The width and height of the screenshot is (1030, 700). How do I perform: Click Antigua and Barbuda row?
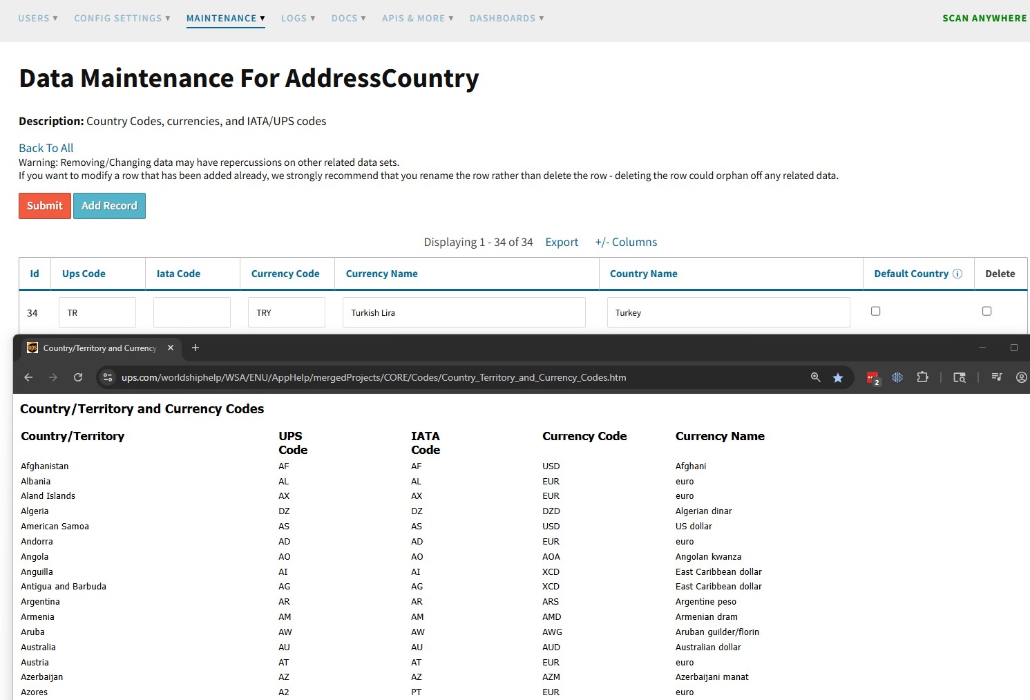(x=64, y=587)
